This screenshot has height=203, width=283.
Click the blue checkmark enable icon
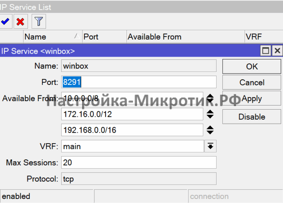5,21
